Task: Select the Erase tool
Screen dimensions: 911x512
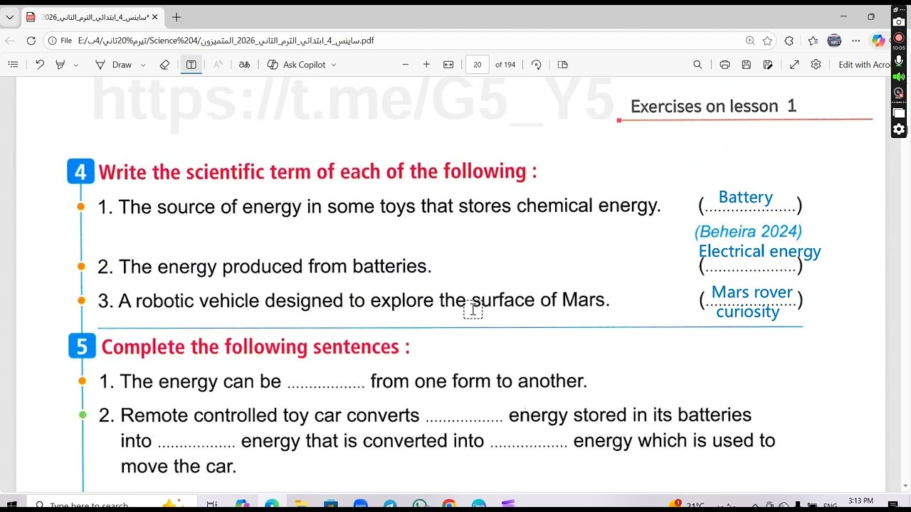Action: click(x=164, y=65)
